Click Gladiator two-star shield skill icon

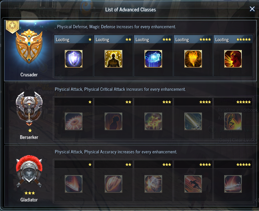pyautogui.click(x=113, y=184)
